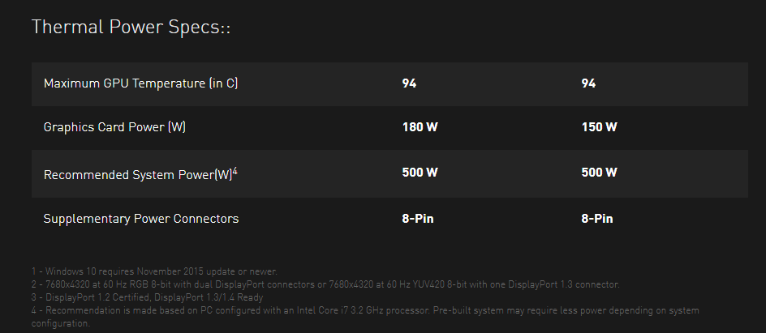The image size is (766, 333).
Task: Select Supplementary Power Connectors label
Action: (x=141, y=219)
